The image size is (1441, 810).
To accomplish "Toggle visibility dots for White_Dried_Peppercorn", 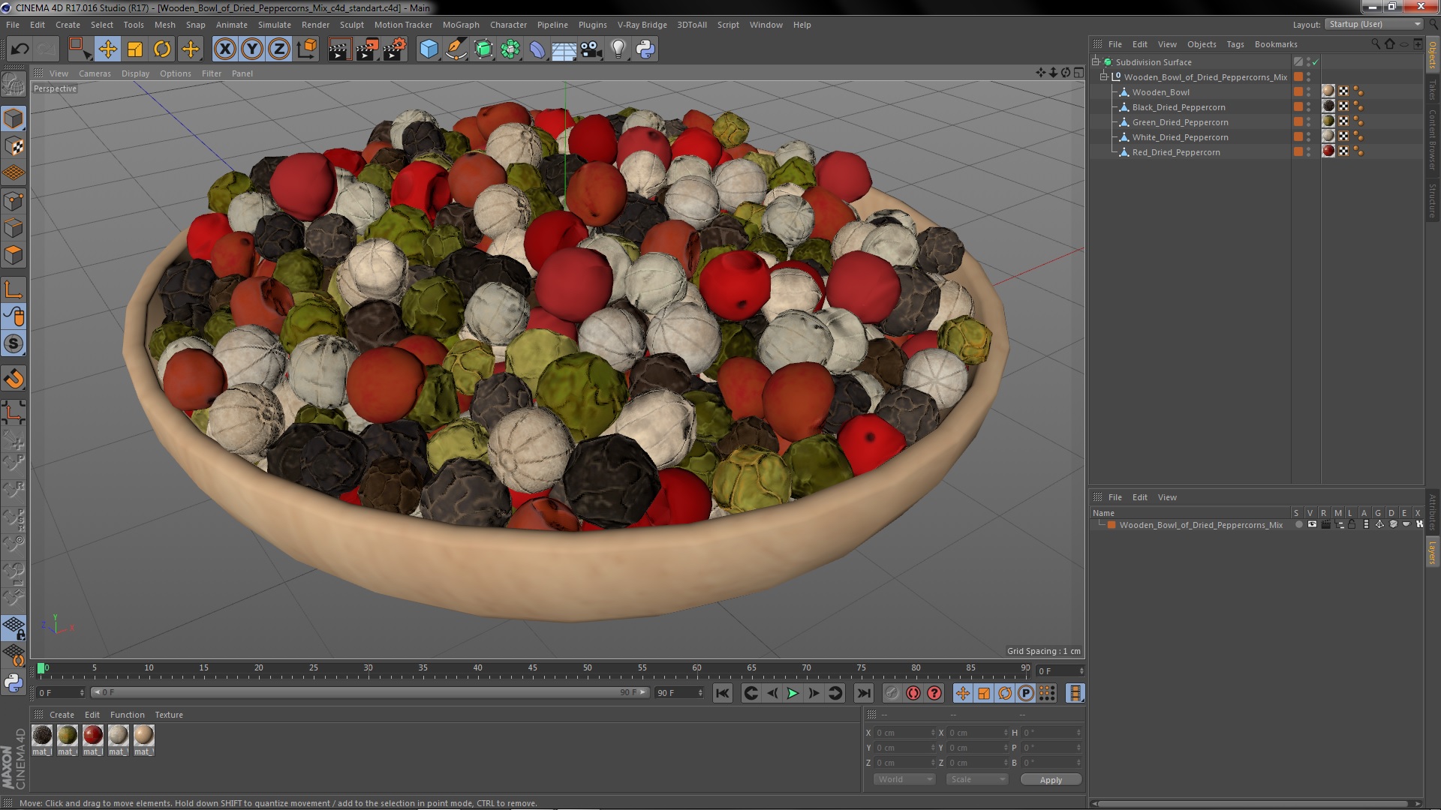I will [x=1308, y=136].
